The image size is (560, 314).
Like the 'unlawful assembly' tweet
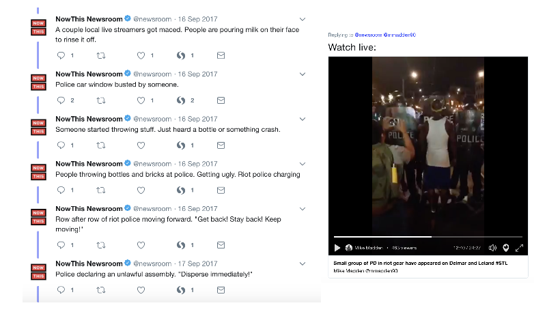[x=141, y=289]
